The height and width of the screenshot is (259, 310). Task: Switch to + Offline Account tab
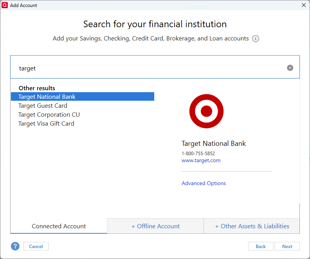pos(155,226)
